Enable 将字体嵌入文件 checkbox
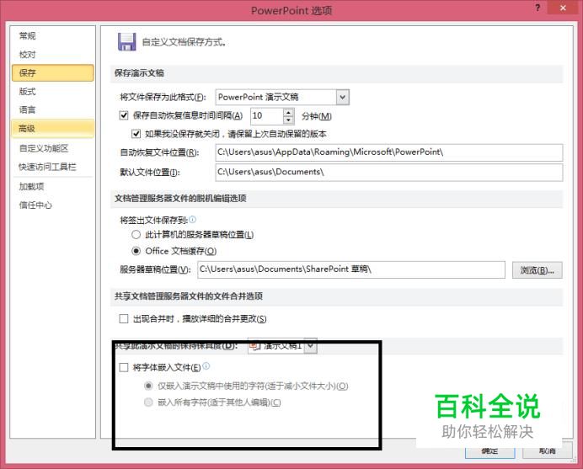Viewport: 583px width, 469px height. click(124, 368)
